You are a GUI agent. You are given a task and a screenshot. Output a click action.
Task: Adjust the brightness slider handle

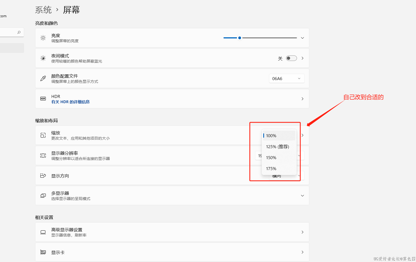point(240,38)
